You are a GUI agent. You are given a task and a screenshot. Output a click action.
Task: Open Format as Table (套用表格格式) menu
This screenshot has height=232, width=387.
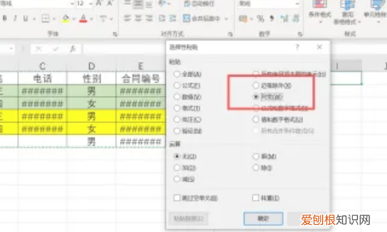pyautogui.click(x=348, y=12)
